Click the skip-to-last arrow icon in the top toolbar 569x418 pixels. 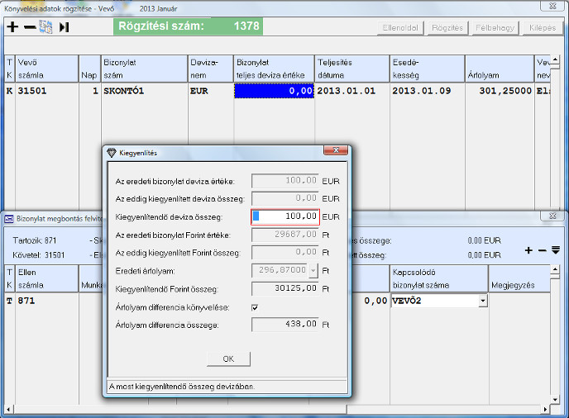[65, 27]
